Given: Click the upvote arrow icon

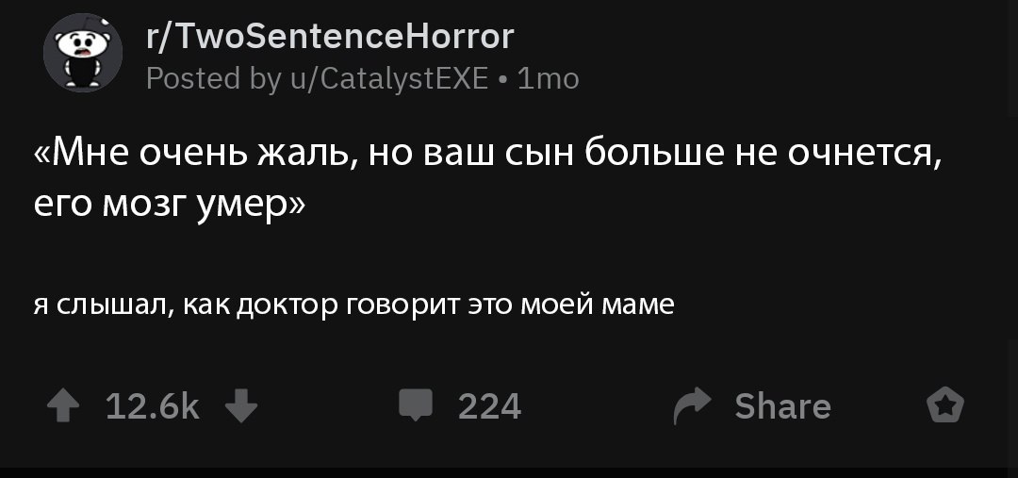Looking at the screenshot, I should coord(64,406).
